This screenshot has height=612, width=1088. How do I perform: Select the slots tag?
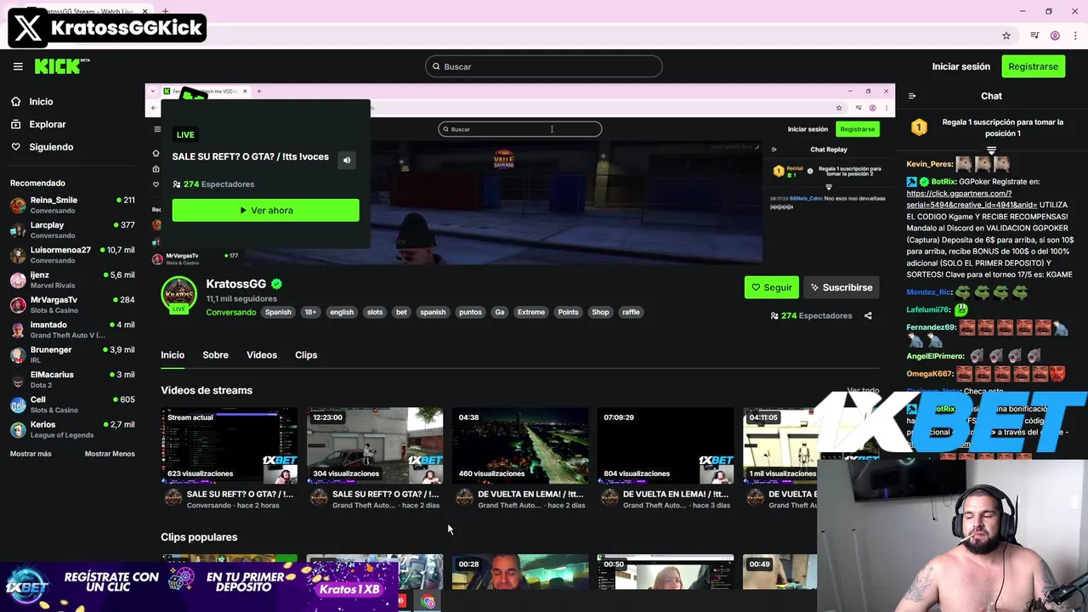tap(375, 312)
